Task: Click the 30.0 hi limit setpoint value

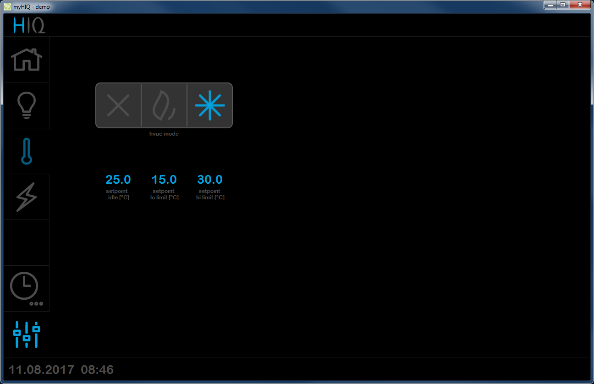Action: 210,180
